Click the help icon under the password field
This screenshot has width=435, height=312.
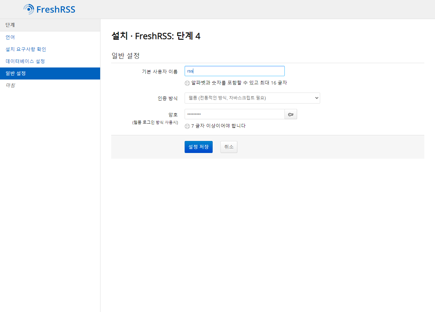click(x=187, y=126)
